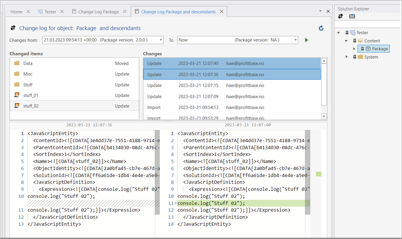Select Misc in Changed items list
This screenshot has height=239, width=402.
pyautogui.click(x=28, y=74)
